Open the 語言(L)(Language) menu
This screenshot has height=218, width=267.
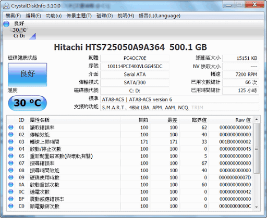[160, 16]
